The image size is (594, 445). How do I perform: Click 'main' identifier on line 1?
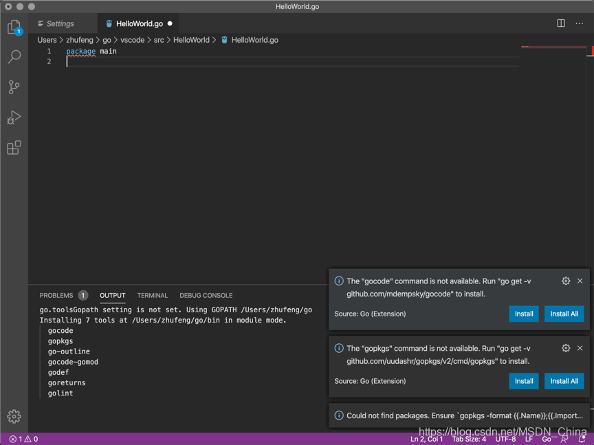click(x=109, y=51)
